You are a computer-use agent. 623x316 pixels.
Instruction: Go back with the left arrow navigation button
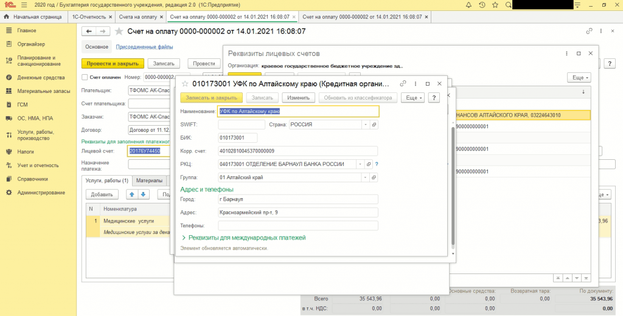[89, 31]
